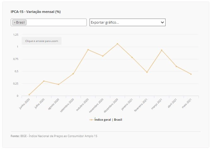The width and height of the screenshot is (211, 150).
Task: Click the dropdown chevron arrow beside Exportar gráfico
Action: tap(162, 22)
